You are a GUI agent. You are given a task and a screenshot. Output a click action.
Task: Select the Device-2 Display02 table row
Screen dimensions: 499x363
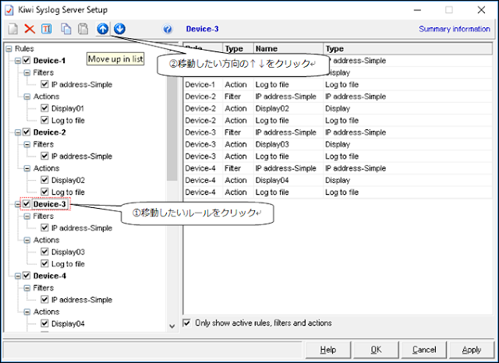coord(338,108)
